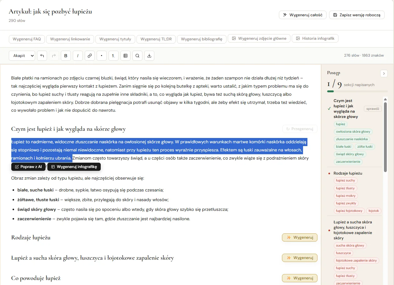394x285 pixels.
Task: Click Wygeneruj FAQ
Action: (x=27, y=39)
